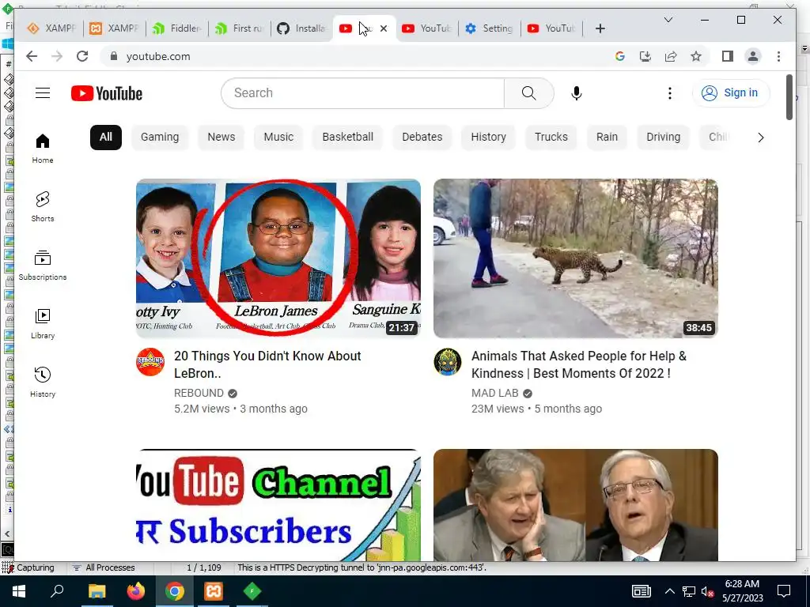
Task: Select Rain filter chip
Action: [x=607, y=138]
